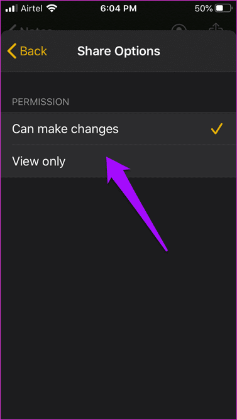This screenshot has height=420, width=237.
Task: Click the PERMISSION section header
Action: click(40, 102)
